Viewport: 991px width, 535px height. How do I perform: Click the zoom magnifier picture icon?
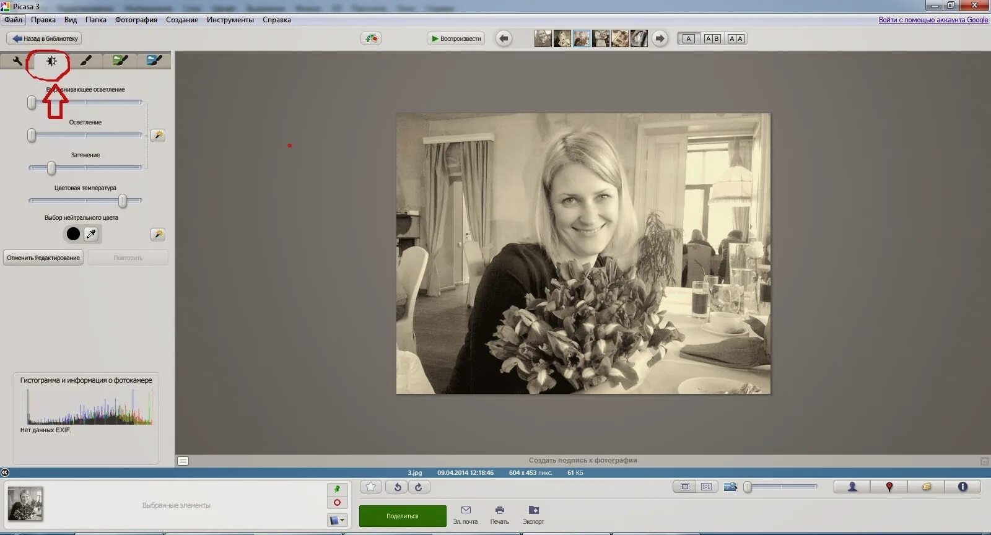pos(730,487)
